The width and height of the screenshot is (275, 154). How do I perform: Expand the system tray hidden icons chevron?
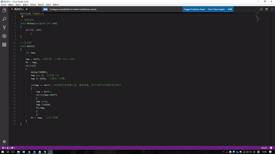click(x=223, y=152)
